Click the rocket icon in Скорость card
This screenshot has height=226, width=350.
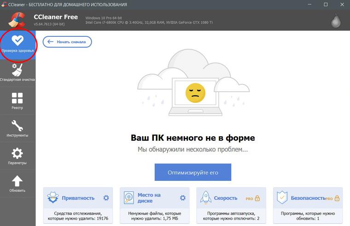coord(205,197)
